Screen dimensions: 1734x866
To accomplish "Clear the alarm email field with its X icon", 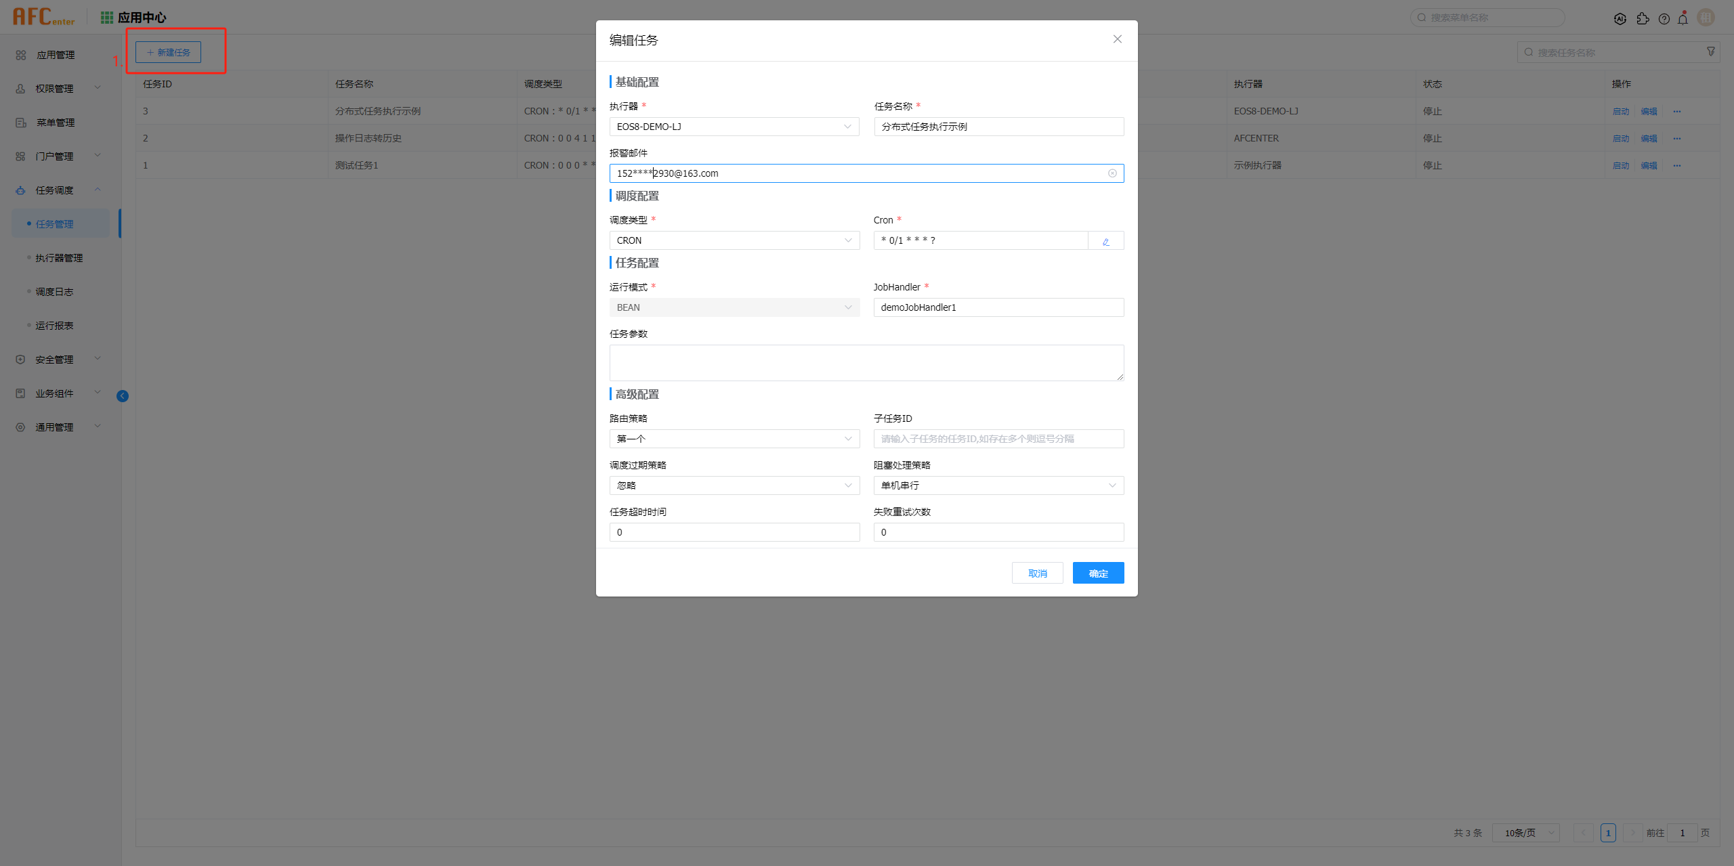I will pos(1112,173).
